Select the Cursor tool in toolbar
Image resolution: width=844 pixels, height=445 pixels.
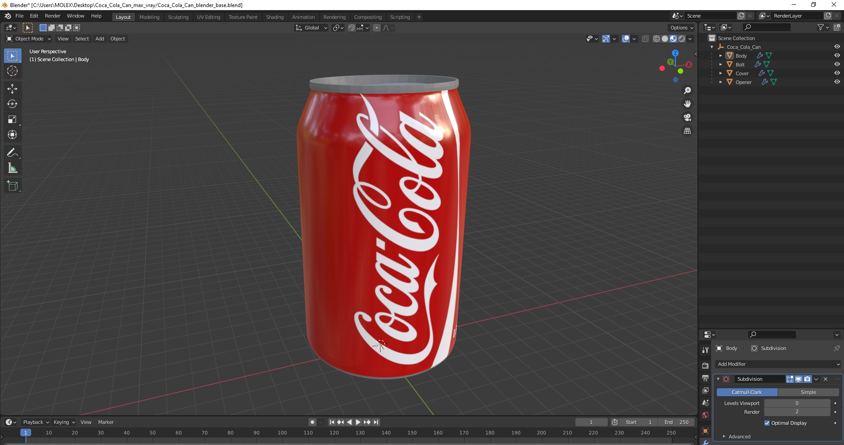click(12, 71)
